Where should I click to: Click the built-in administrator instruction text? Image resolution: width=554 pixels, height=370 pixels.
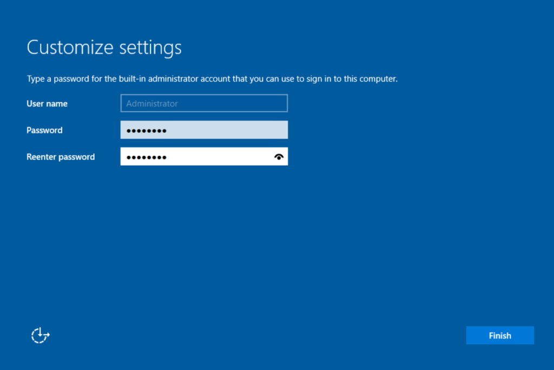[212, 79]
